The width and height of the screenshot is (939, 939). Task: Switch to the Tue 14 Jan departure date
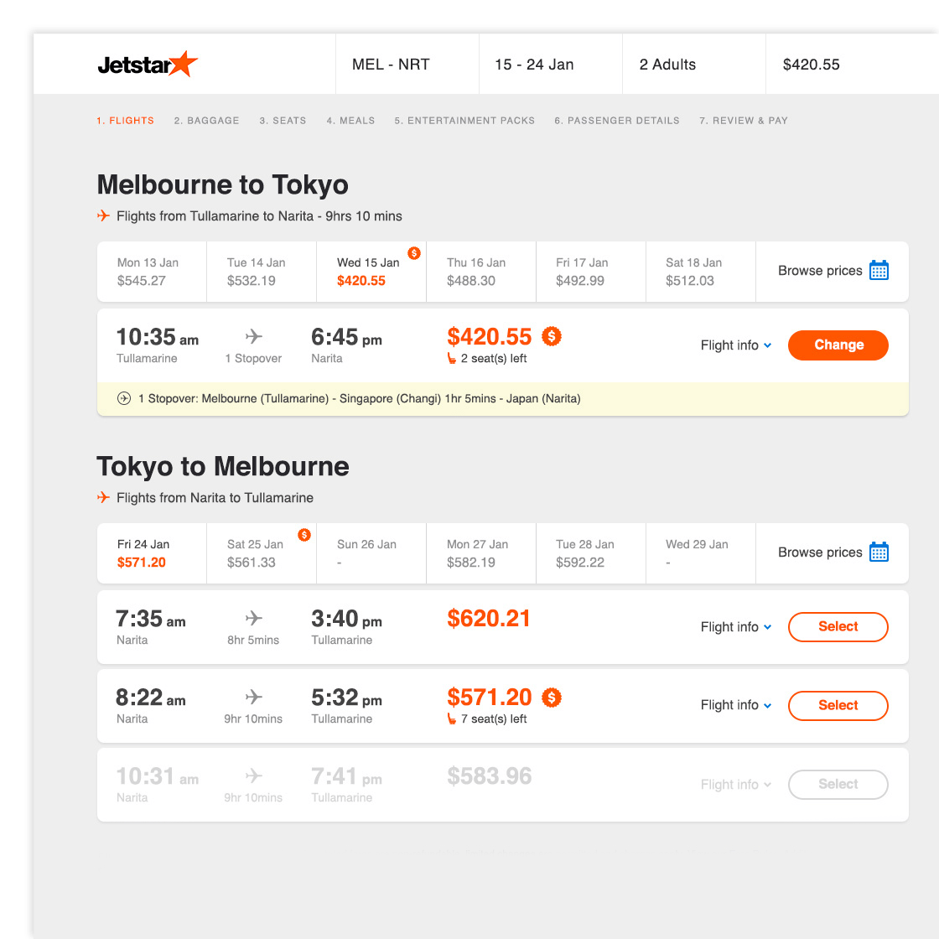coord(261,272)
